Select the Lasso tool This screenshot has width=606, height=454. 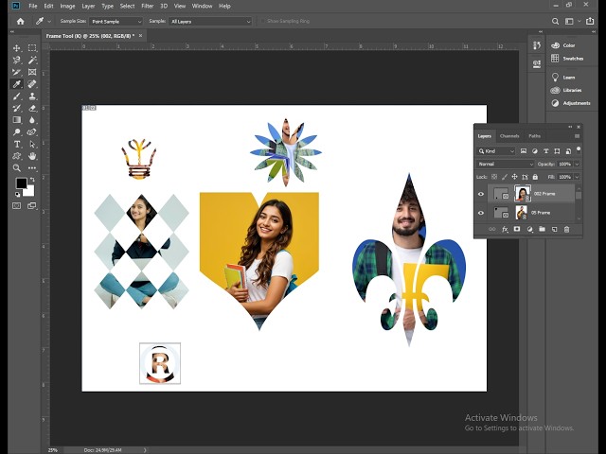click(17, 60)
